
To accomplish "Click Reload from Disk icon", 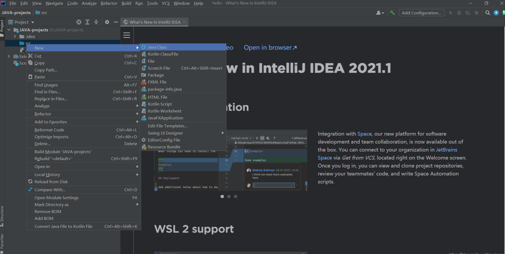I will [30, 182].
